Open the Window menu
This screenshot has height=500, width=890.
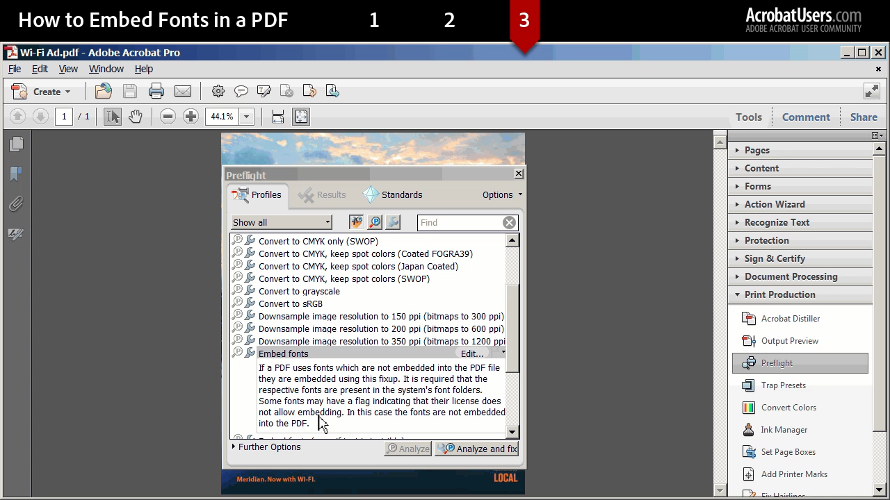106,69
